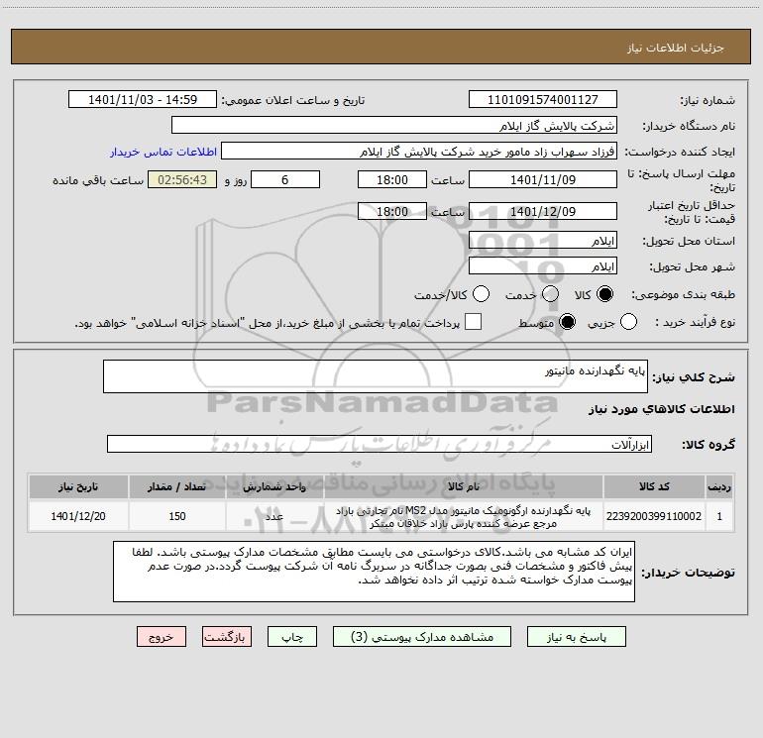
Task: Click the پاسخ به نیاز button
Action: coord(577,637)
